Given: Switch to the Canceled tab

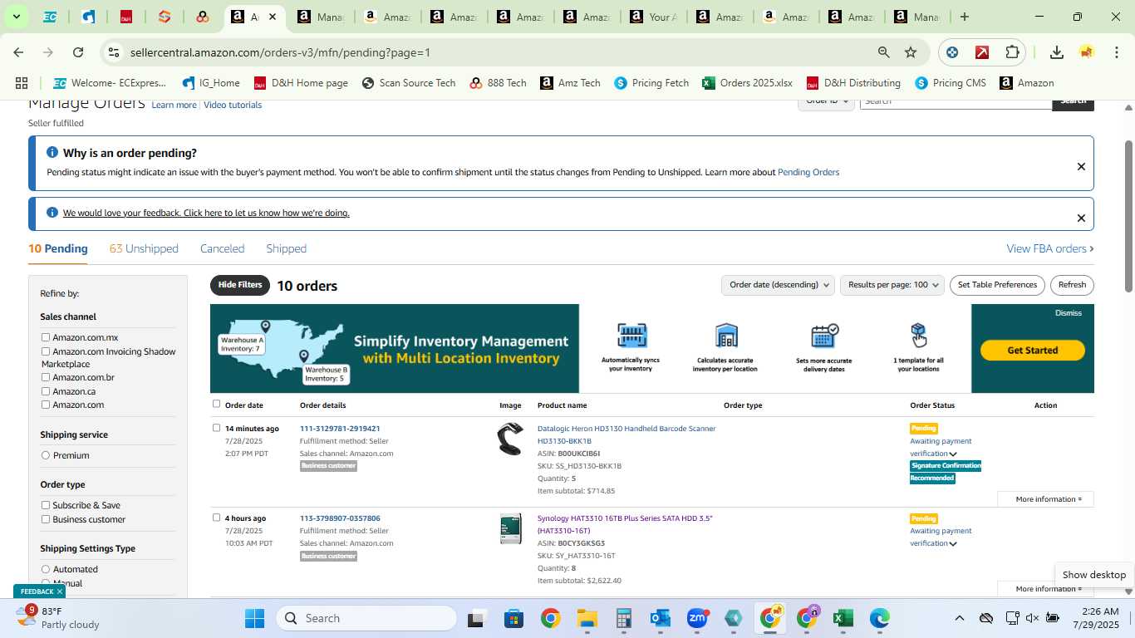Looking at the screenshot, I should click(222, 248).
